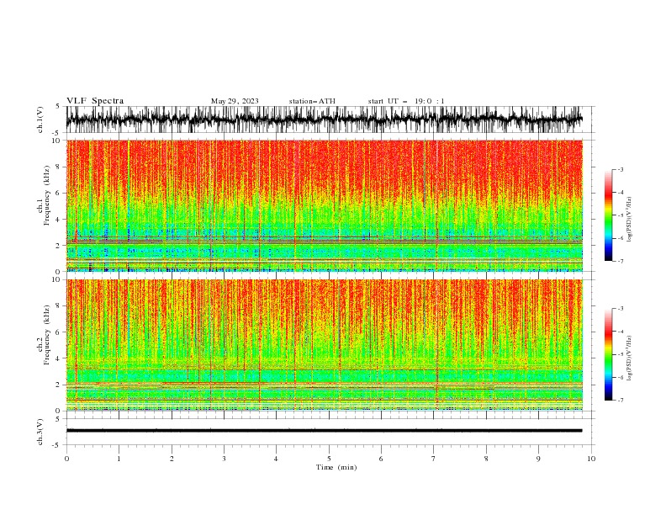Image resolution: width=666 pixels, height=515 pixels.
Task: Click ch.1 color bar "log(PSD)(V²/Hz)" label
Action: pyautogui.click(x=630, y=219)
